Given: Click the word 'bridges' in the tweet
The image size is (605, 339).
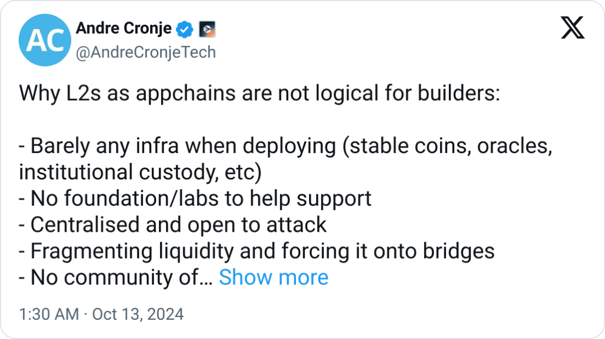Looking at the screenshot, I should tap(459, 251).
